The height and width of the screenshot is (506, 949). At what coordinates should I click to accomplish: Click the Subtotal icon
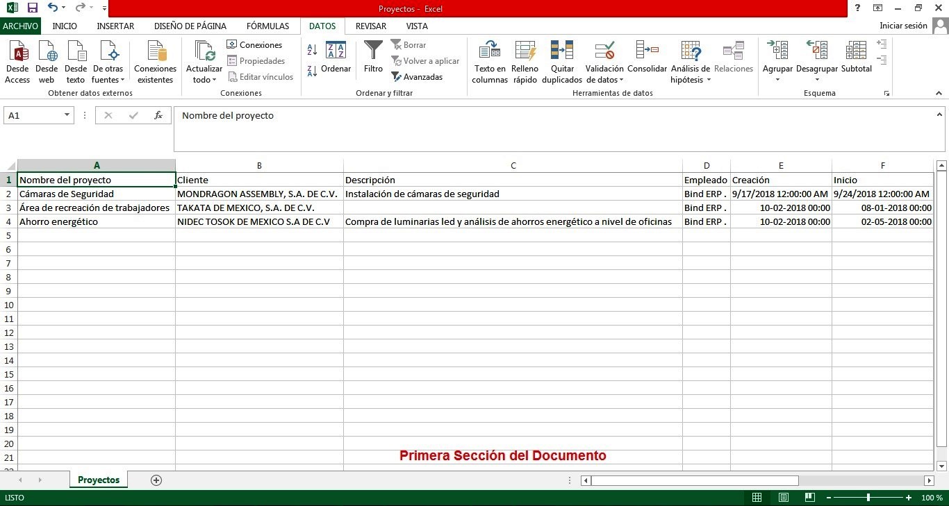pos(856,51)
